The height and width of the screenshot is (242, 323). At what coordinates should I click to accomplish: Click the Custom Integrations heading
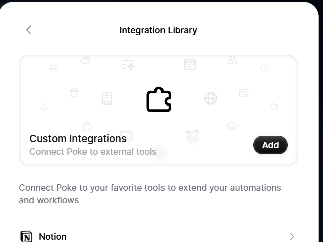[78, 138]
